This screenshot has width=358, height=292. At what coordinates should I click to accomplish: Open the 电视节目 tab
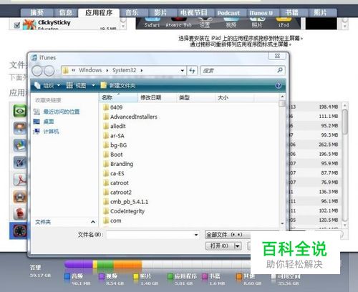coord(194,13)
